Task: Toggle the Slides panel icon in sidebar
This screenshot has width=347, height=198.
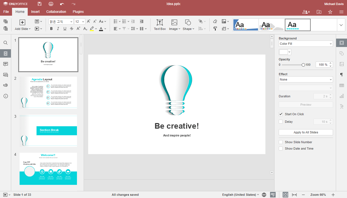Action: (5, 53)
